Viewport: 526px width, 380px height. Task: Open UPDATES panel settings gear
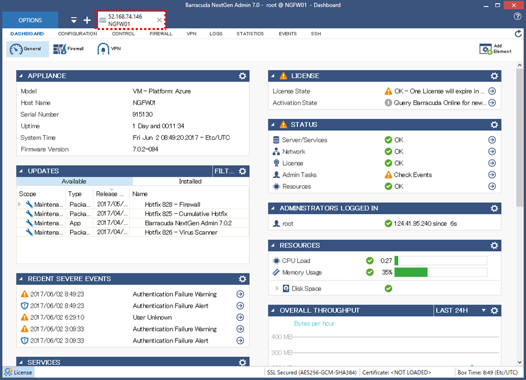pos(242,171)
